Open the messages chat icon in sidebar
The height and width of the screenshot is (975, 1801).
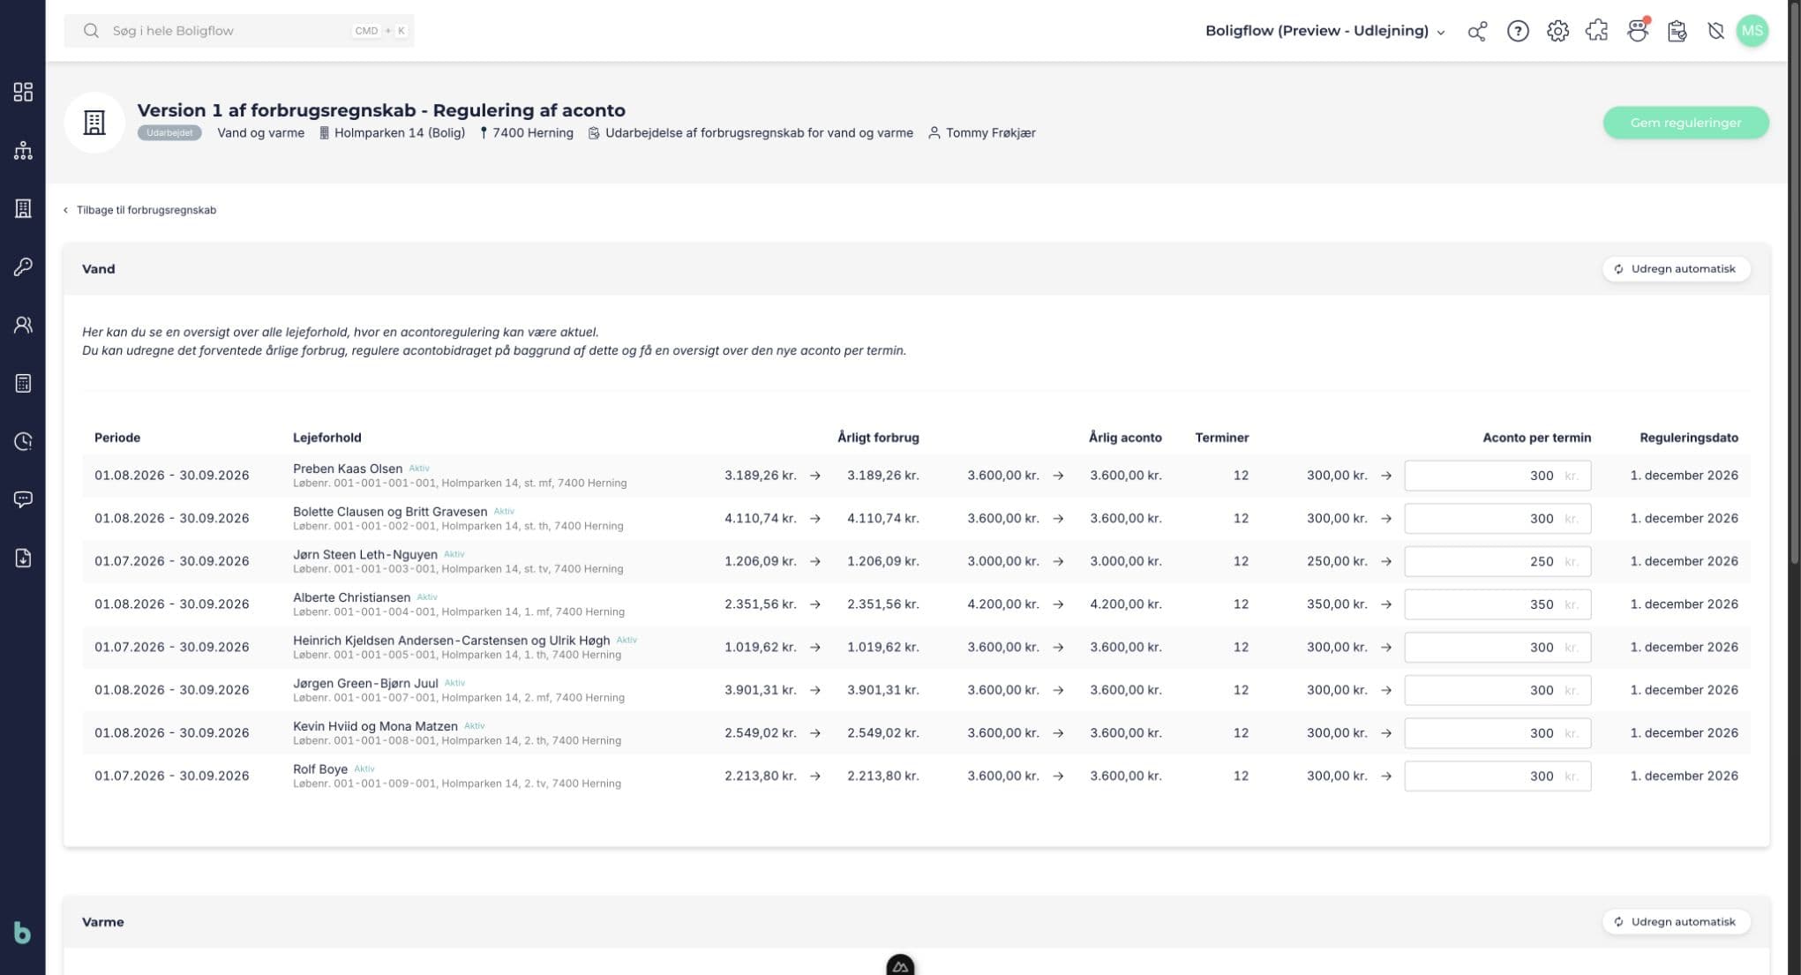(x=23, y=499)
